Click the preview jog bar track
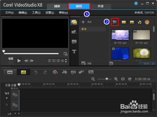157x117 pixels. coord(31,53)
